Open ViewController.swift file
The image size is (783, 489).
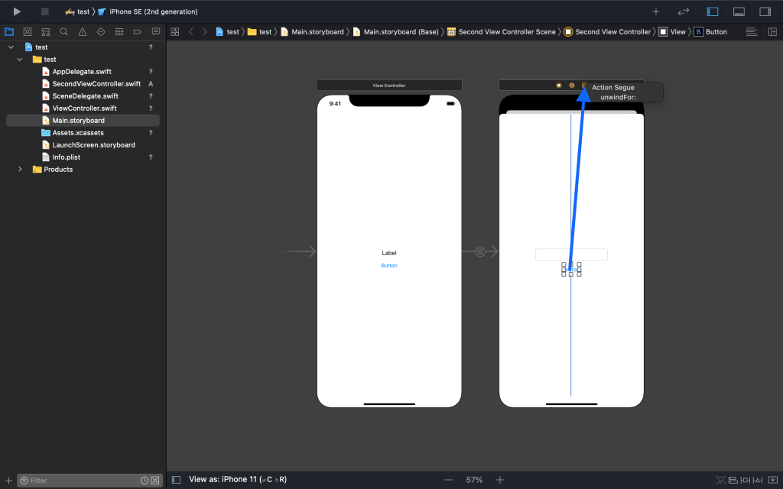[x=83, y=108]
